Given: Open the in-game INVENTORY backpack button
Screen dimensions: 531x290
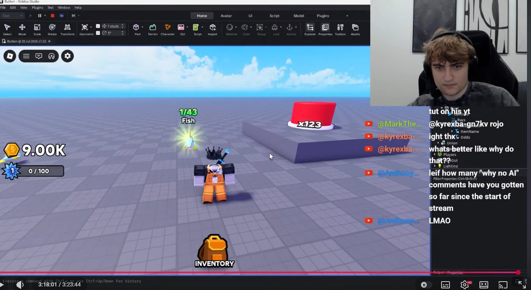Looking at the screenshot, I should (214, 251).
